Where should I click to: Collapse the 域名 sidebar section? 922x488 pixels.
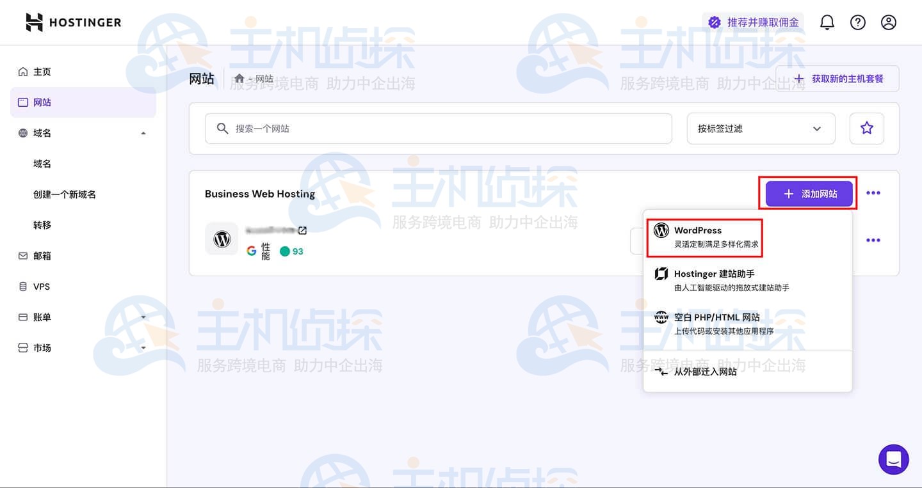(x=143, y=133)
